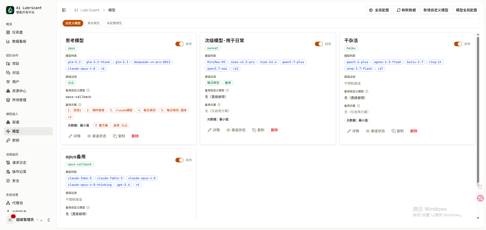The width and height of the screenshot is (486, 230).
Task: Expand +17 more models in 干杂活
Action: [380, 69]
